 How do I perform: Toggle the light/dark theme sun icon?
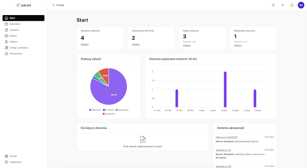click(273, 5)
